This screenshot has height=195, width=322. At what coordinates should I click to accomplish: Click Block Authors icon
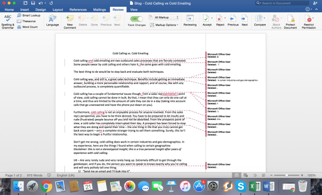pos(275,18)
